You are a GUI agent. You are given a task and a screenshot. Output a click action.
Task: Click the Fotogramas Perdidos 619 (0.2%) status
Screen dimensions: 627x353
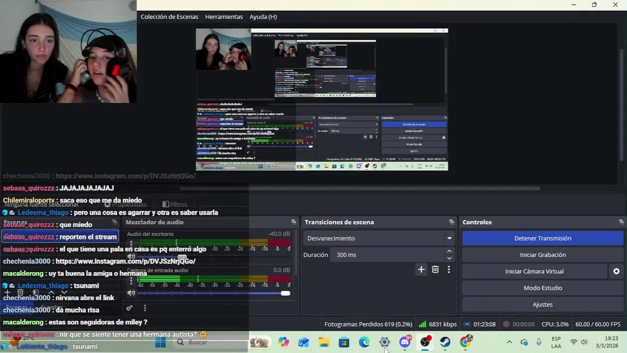click(368, 324)
